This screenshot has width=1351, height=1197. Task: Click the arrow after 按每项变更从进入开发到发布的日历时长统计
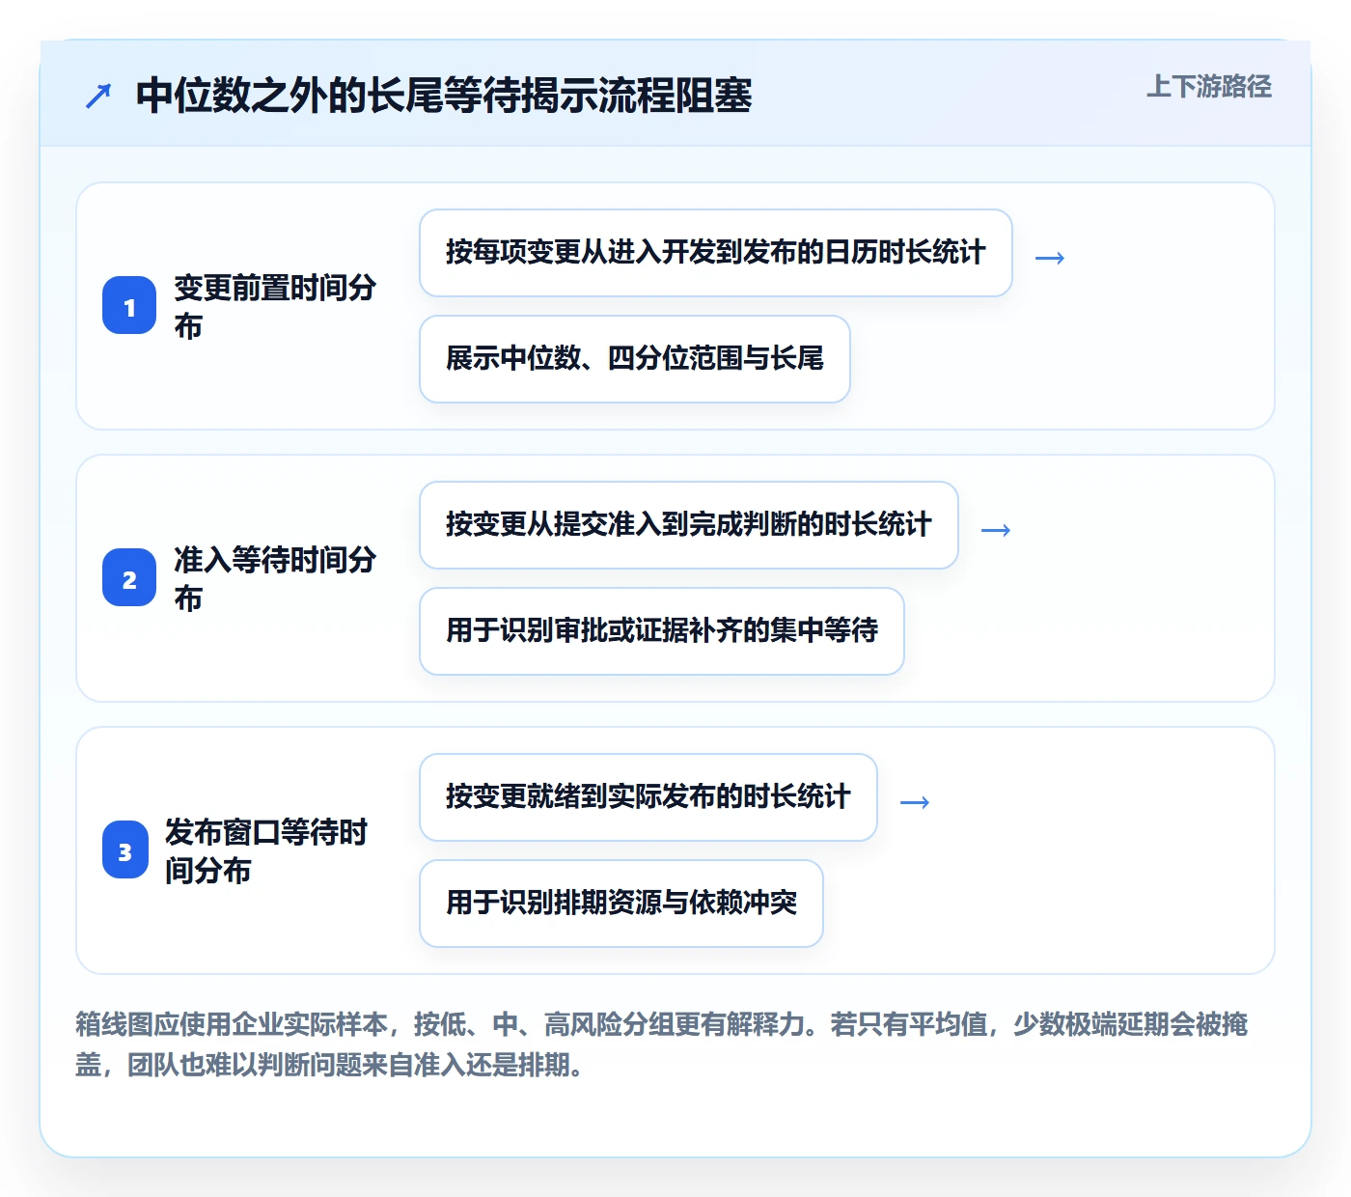pyautogui.click(x=1050, y=258)
